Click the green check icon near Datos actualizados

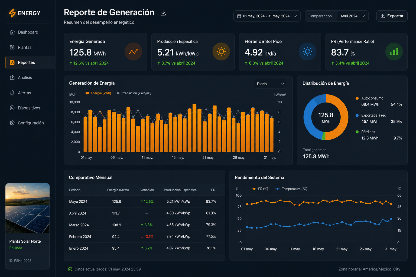tap(70, 269)
